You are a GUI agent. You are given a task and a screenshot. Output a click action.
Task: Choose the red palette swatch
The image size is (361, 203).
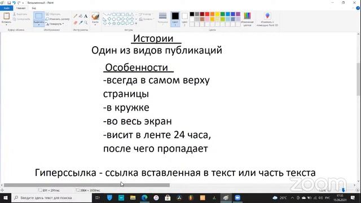[207, 14]
